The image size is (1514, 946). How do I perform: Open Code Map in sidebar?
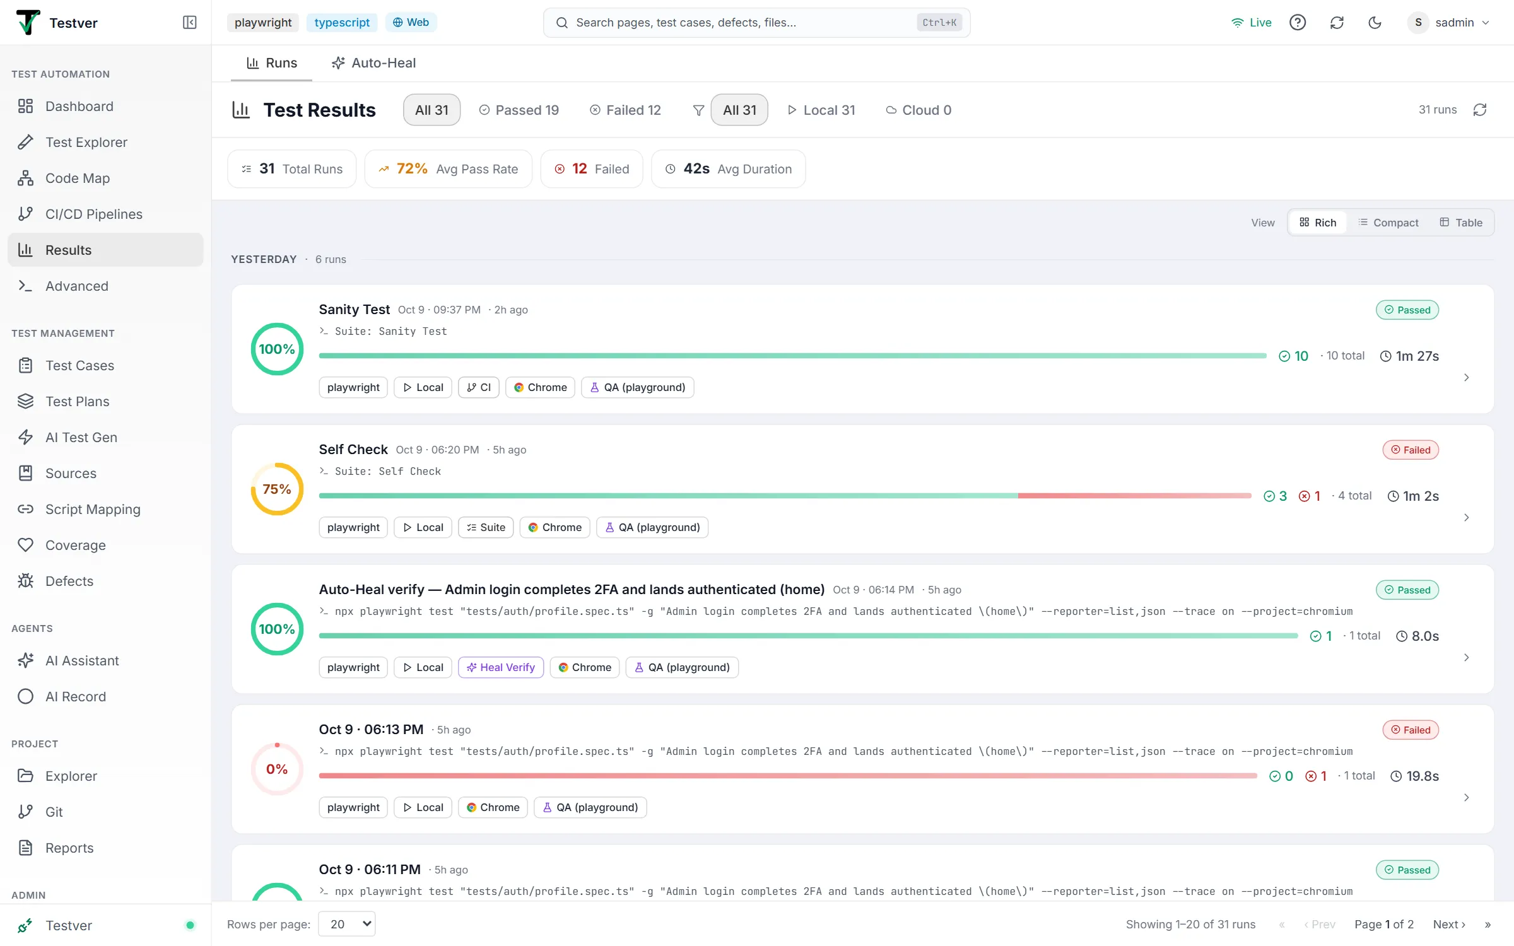[x=105, y=178]
